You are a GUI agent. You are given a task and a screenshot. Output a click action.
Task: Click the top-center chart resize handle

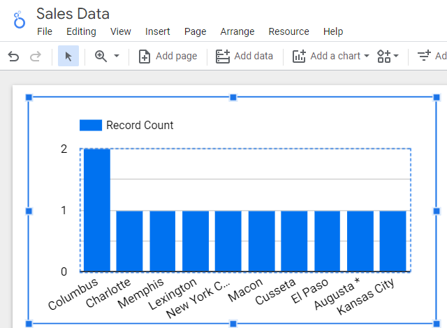[x=233, y=98]
